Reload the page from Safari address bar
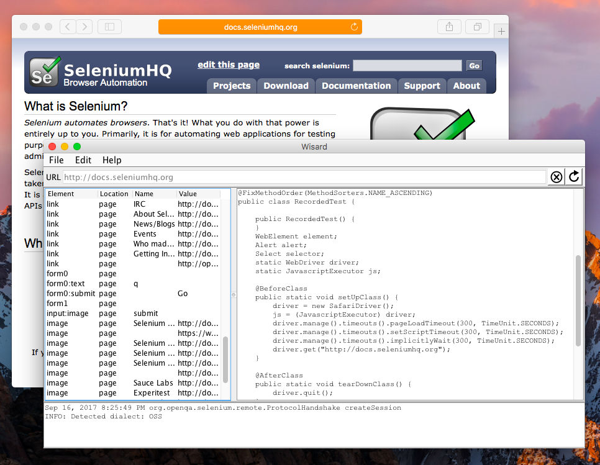 coord(354,27)
